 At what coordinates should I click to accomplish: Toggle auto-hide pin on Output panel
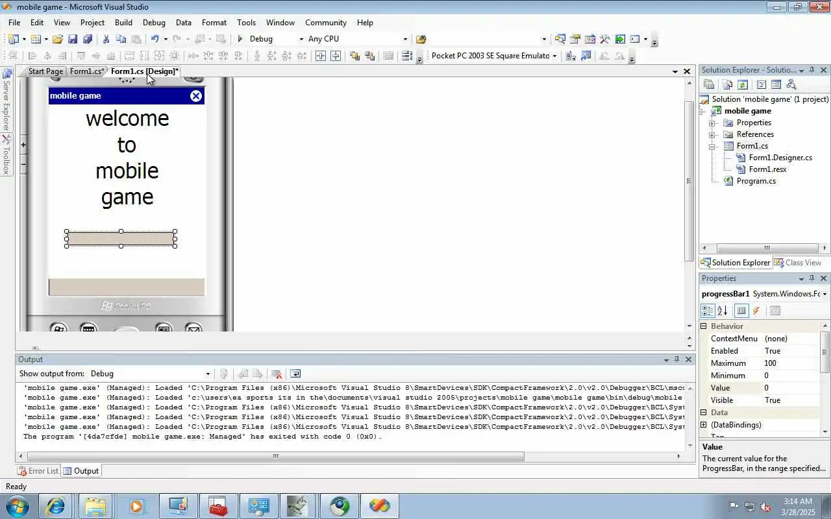676,359
